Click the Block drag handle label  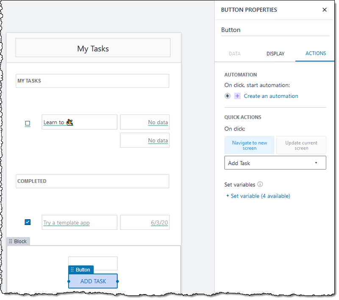[18, 241]
